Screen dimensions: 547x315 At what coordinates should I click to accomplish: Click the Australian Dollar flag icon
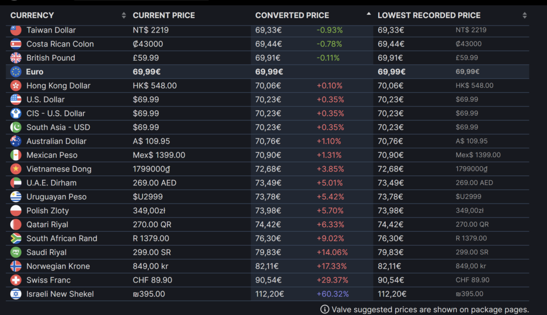coord(15,141)
